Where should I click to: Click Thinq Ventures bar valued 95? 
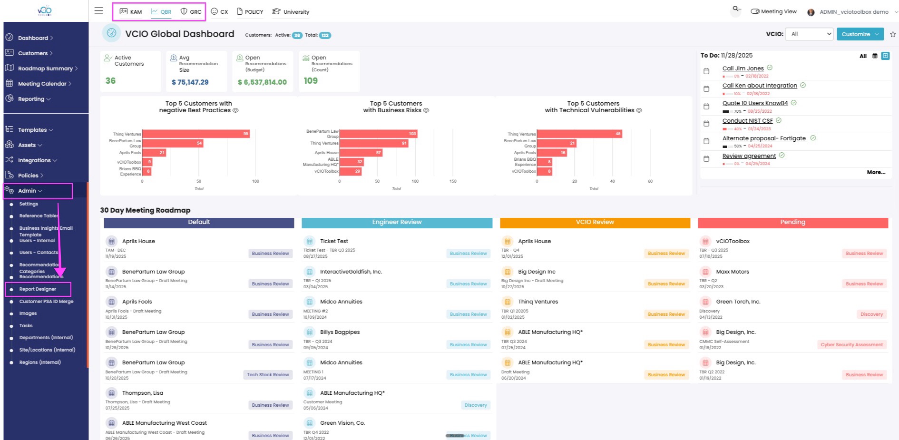point(196,134)
